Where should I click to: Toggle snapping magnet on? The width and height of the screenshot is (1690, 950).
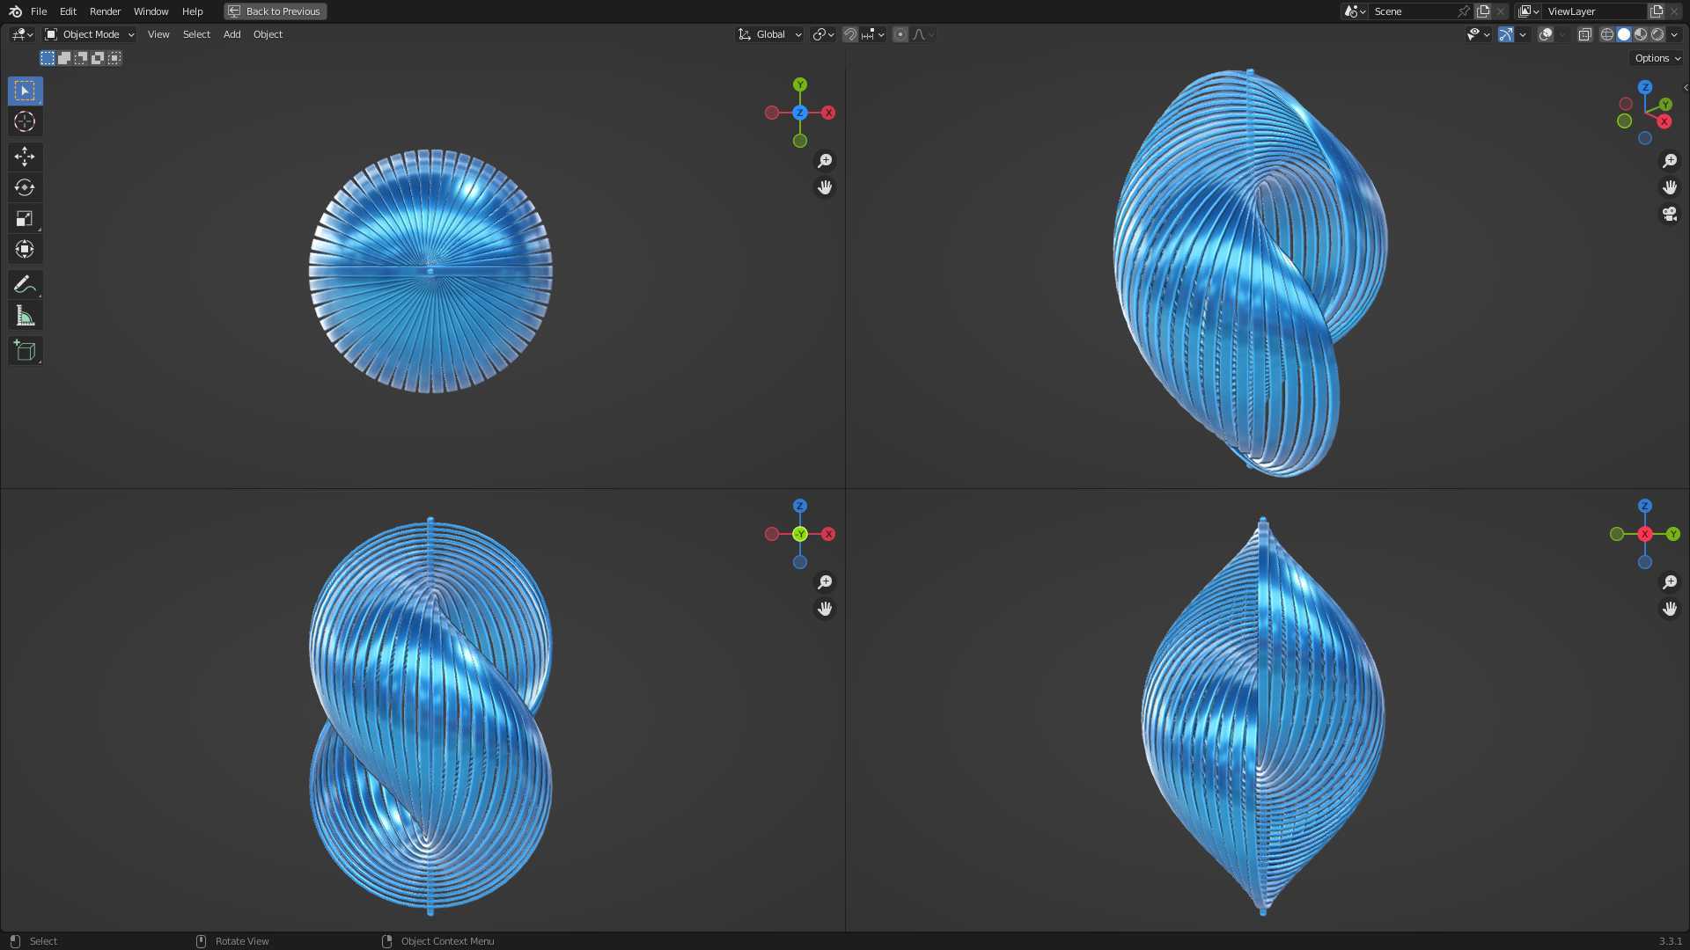[x=850, y=34]
